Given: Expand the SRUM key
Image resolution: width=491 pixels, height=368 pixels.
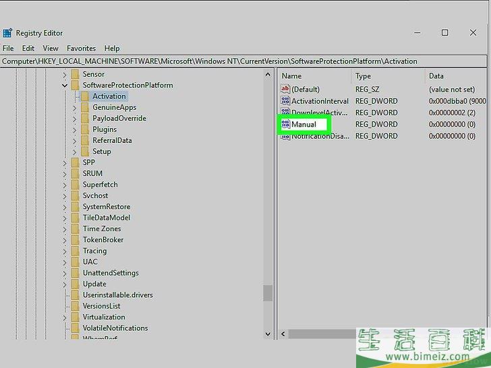Looking at the screenshot, I should (65, 174).
